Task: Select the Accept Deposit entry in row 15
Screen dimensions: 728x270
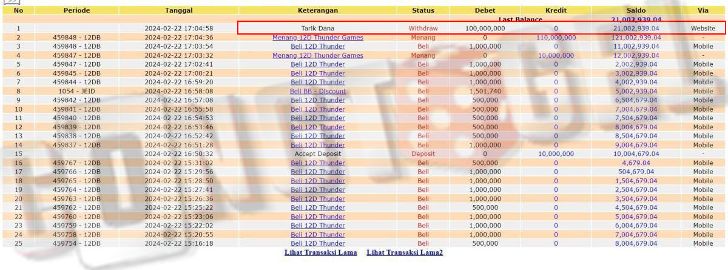Action: (318, 154)
